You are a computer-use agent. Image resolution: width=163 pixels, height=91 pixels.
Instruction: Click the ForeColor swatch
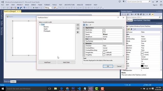[x=104, y=32]
